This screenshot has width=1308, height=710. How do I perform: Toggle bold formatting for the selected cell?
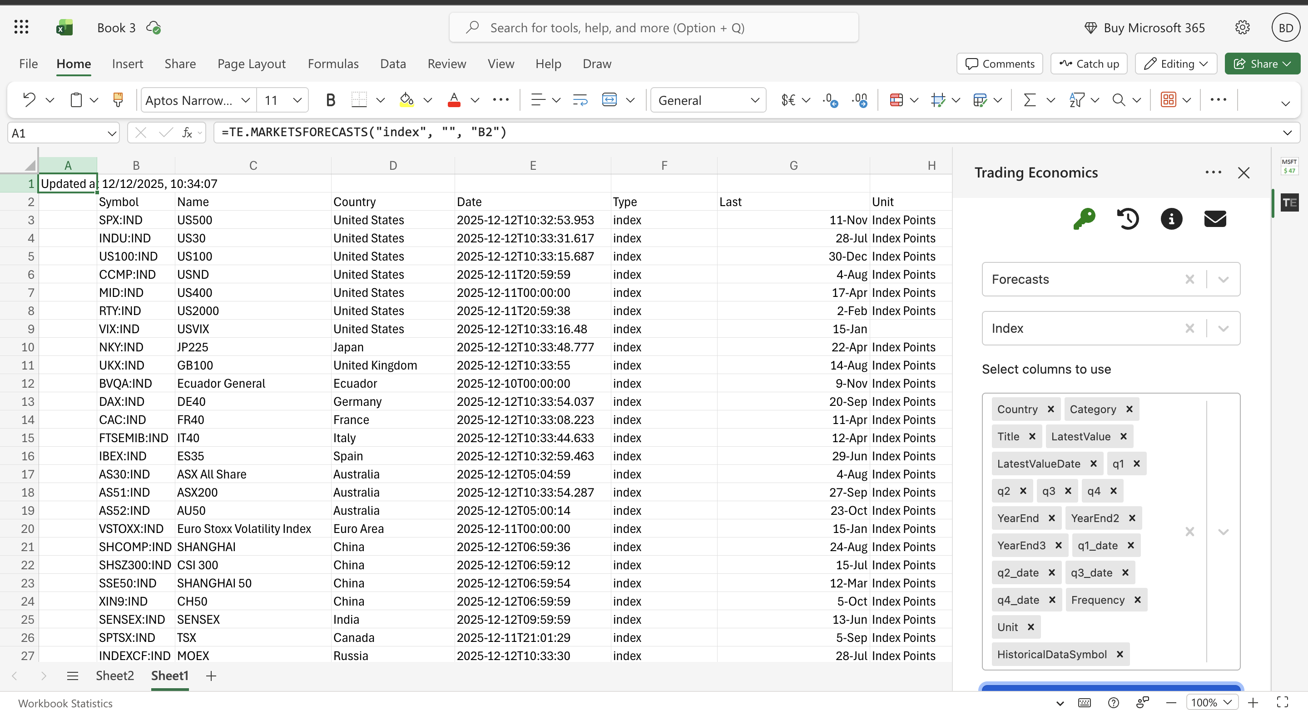331,100
